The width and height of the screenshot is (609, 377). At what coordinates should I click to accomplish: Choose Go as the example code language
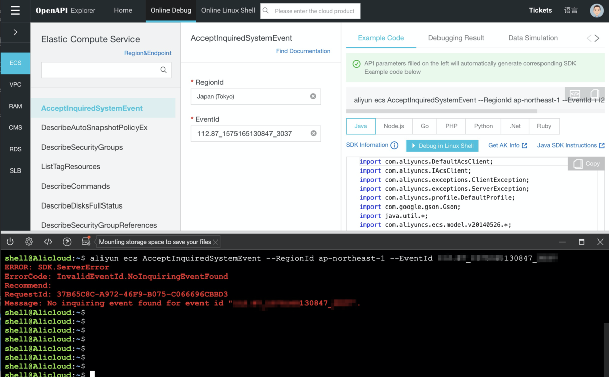coord(425,126)
